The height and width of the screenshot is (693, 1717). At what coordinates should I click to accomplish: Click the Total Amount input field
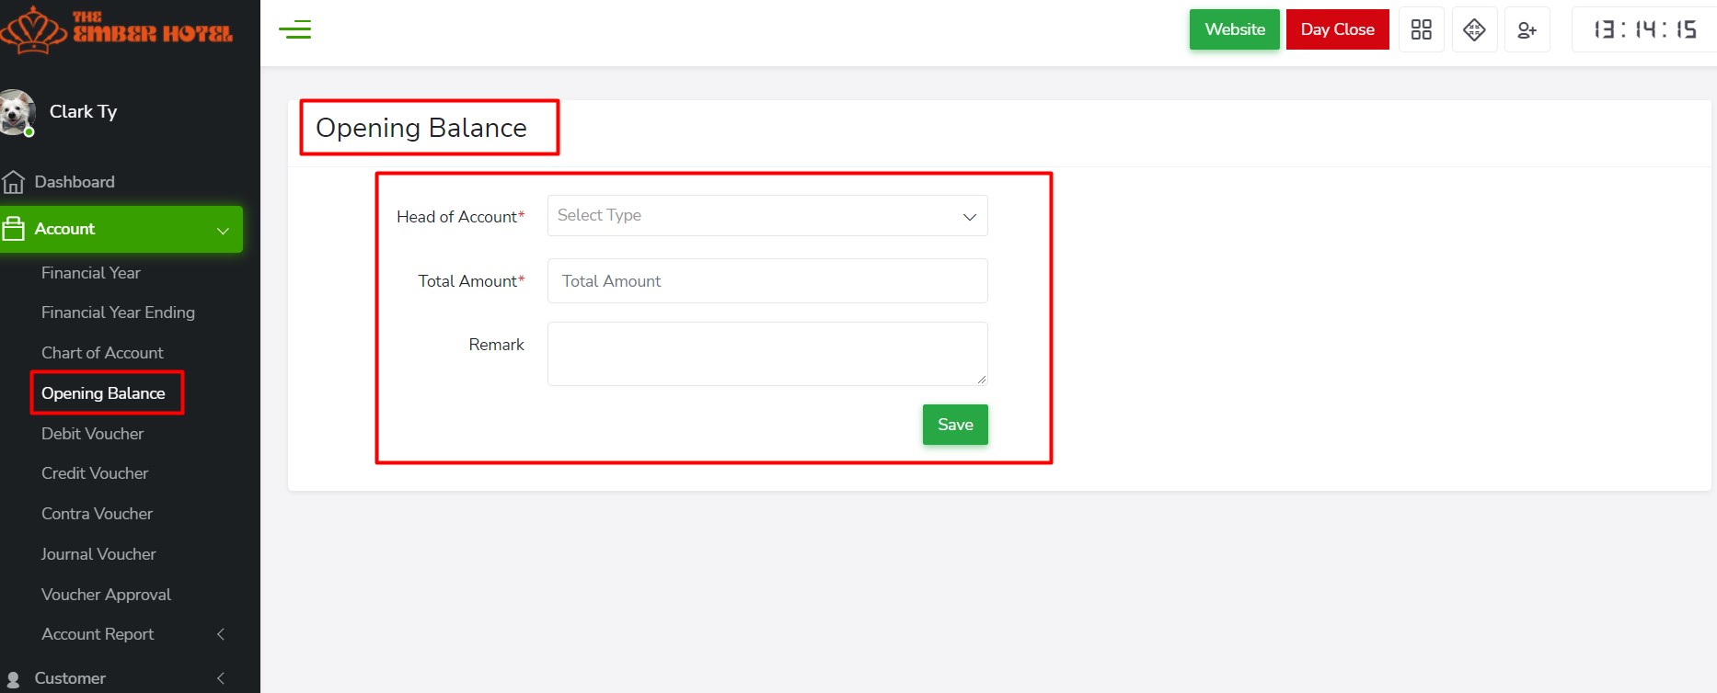pyautogui.click(x=766, y=281)
